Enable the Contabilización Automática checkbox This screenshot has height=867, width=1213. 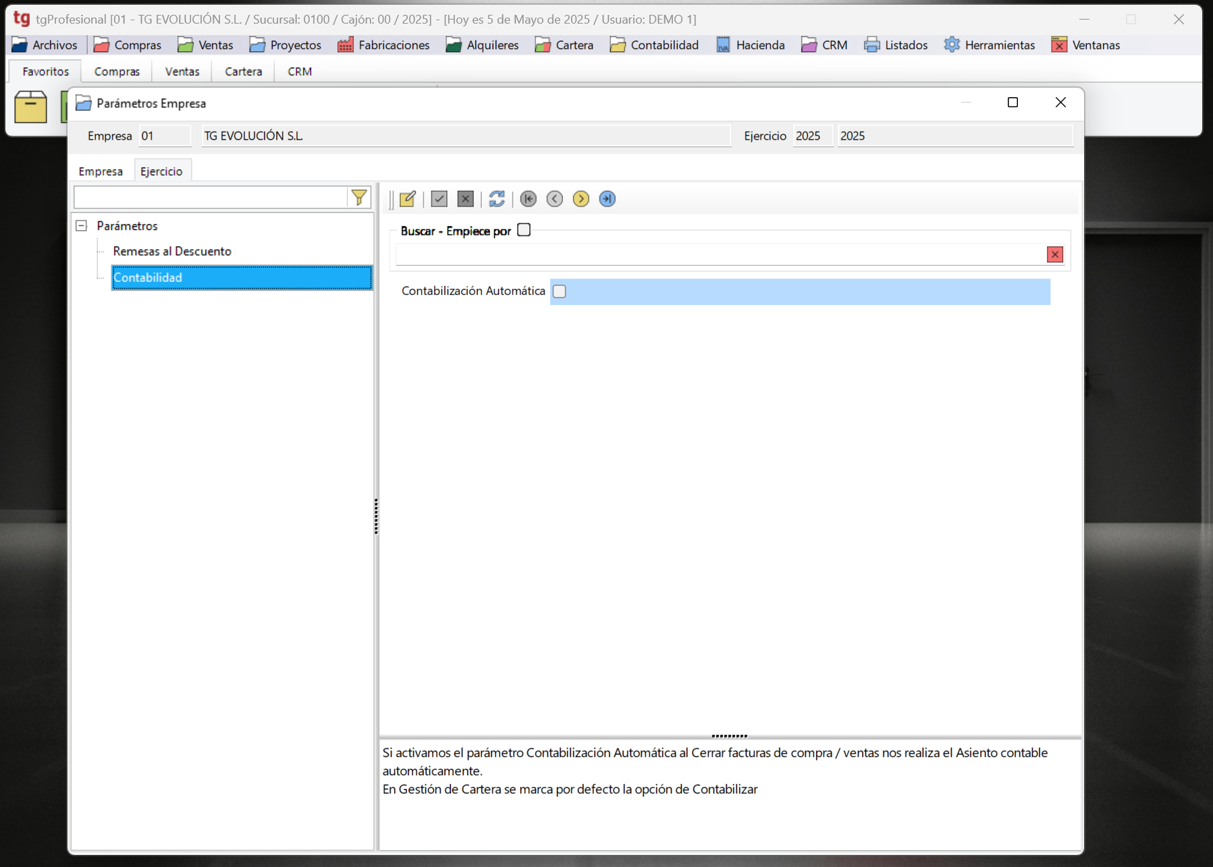(x=560, y=291)
